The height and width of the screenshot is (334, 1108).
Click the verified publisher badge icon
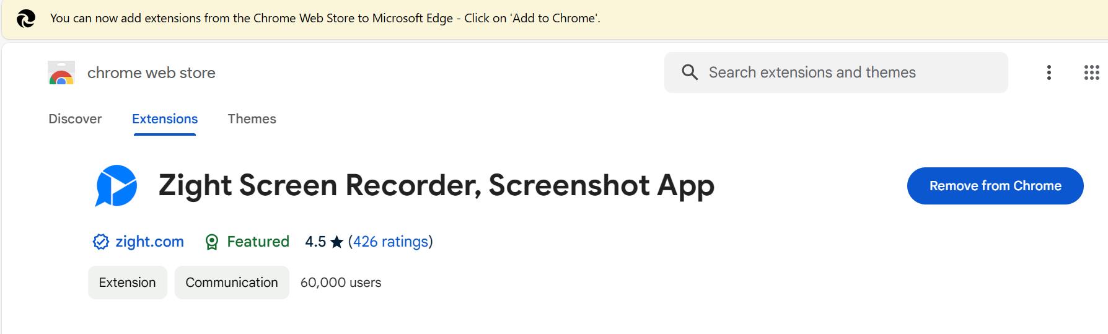click(x=101, y=242)
